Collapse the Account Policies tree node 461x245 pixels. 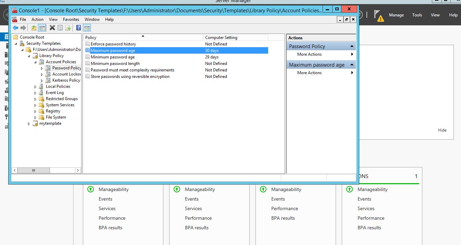pyautogui.click(x=35, y=62)
